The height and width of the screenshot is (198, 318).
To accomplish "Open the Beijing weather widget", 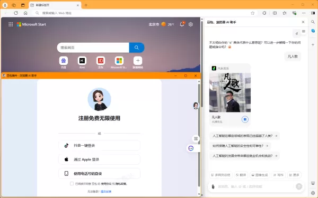I will [x=162, y=24].
